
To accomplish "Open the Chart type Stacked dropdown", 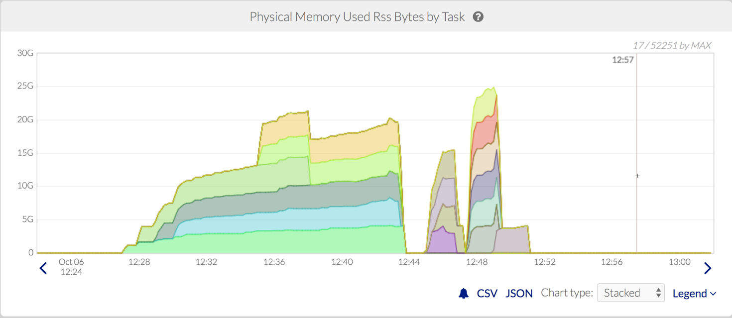I will tap(630, 293).
